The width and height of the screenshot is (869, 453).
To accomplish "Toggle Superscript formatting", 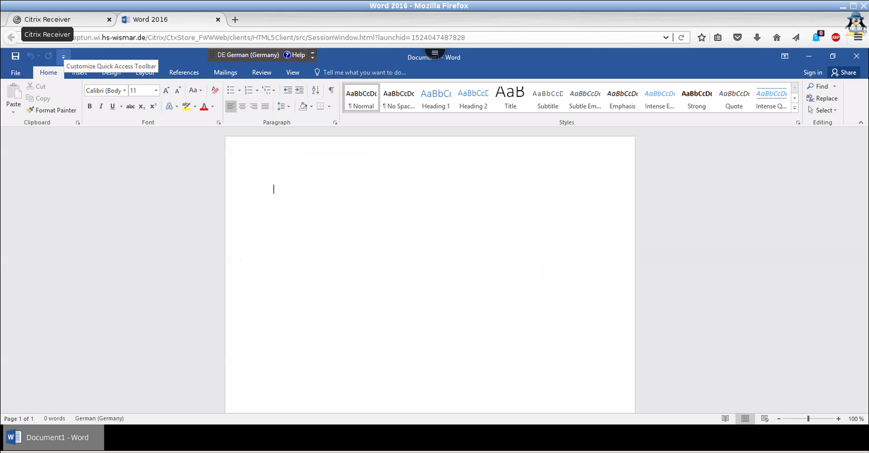I will point(153,107).
